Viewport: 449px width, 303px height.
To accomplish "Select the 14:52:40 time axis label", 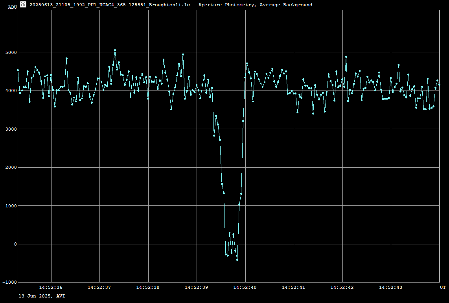I will pos(245,288).
